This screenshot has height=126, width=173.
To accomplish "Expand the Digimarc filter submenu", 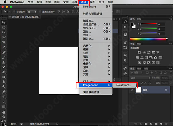I will [x=96, y=81].
